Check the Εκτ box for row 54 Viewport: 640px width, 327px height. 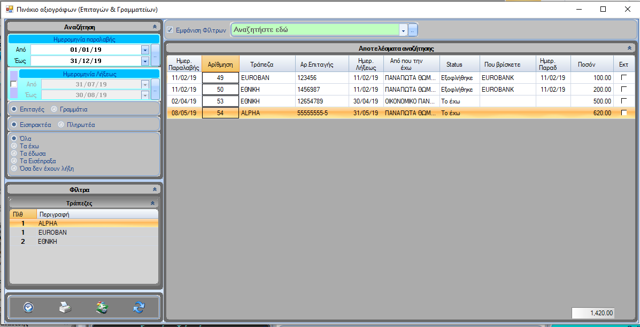tap(623, 113)
